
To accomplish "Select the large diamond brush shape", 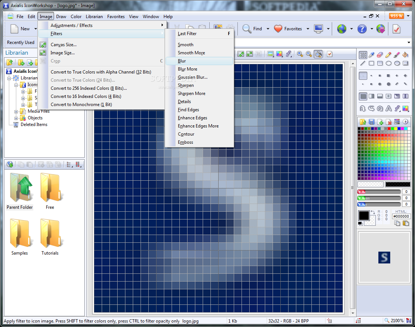I will (405, 76).
